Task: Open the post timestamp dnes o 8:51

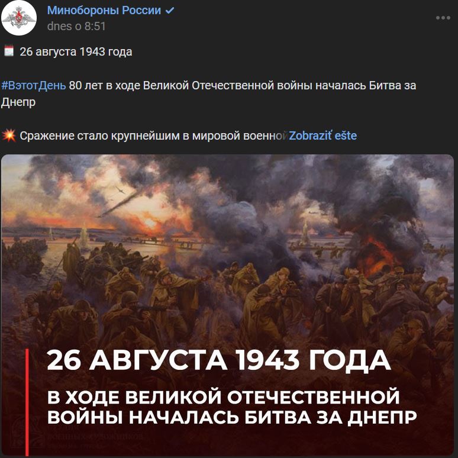Action: (x=76, y=26)
